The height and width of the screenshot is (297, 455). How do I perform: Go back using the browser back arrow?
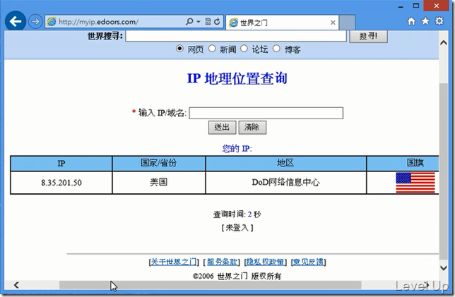pyautogui.click(x=16, y=21)
